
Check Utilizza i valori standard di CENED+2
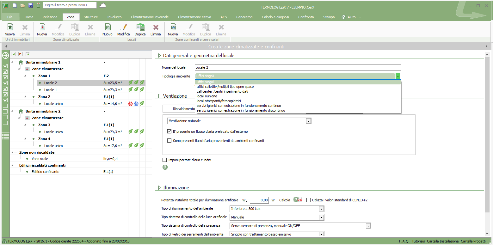pos(308,200)
